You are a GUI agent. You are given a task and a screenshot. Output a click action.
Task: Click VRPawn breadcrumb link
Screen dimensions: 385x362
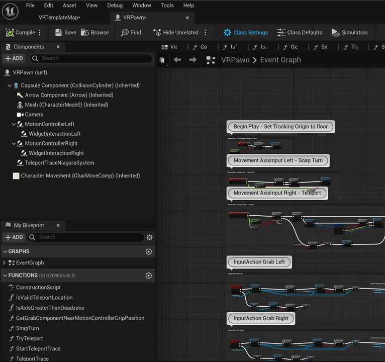[x=235, y=60]
